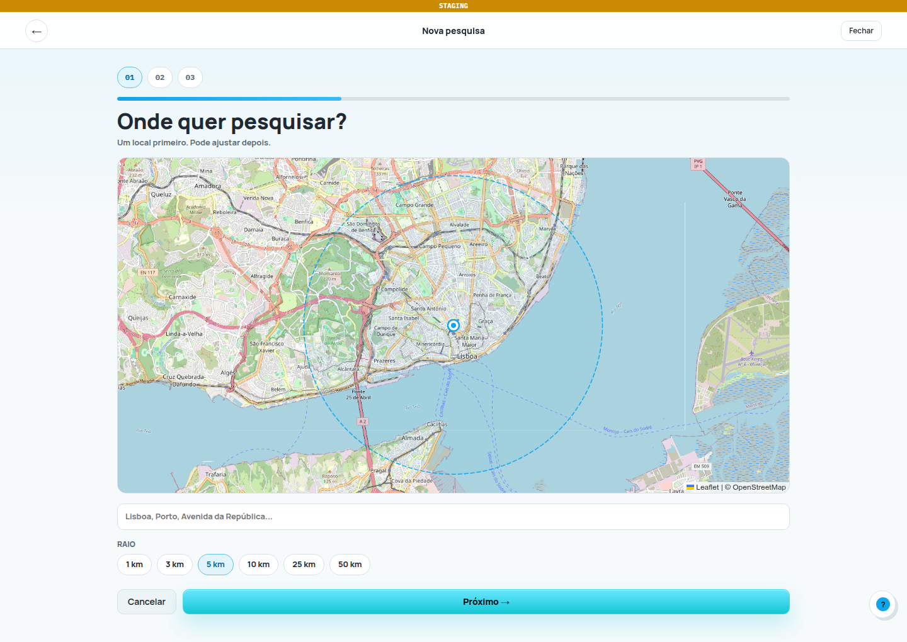Go to step 01
Viewport: 907px width, 642px height.
pyautogui.click(x=130, y=77)
